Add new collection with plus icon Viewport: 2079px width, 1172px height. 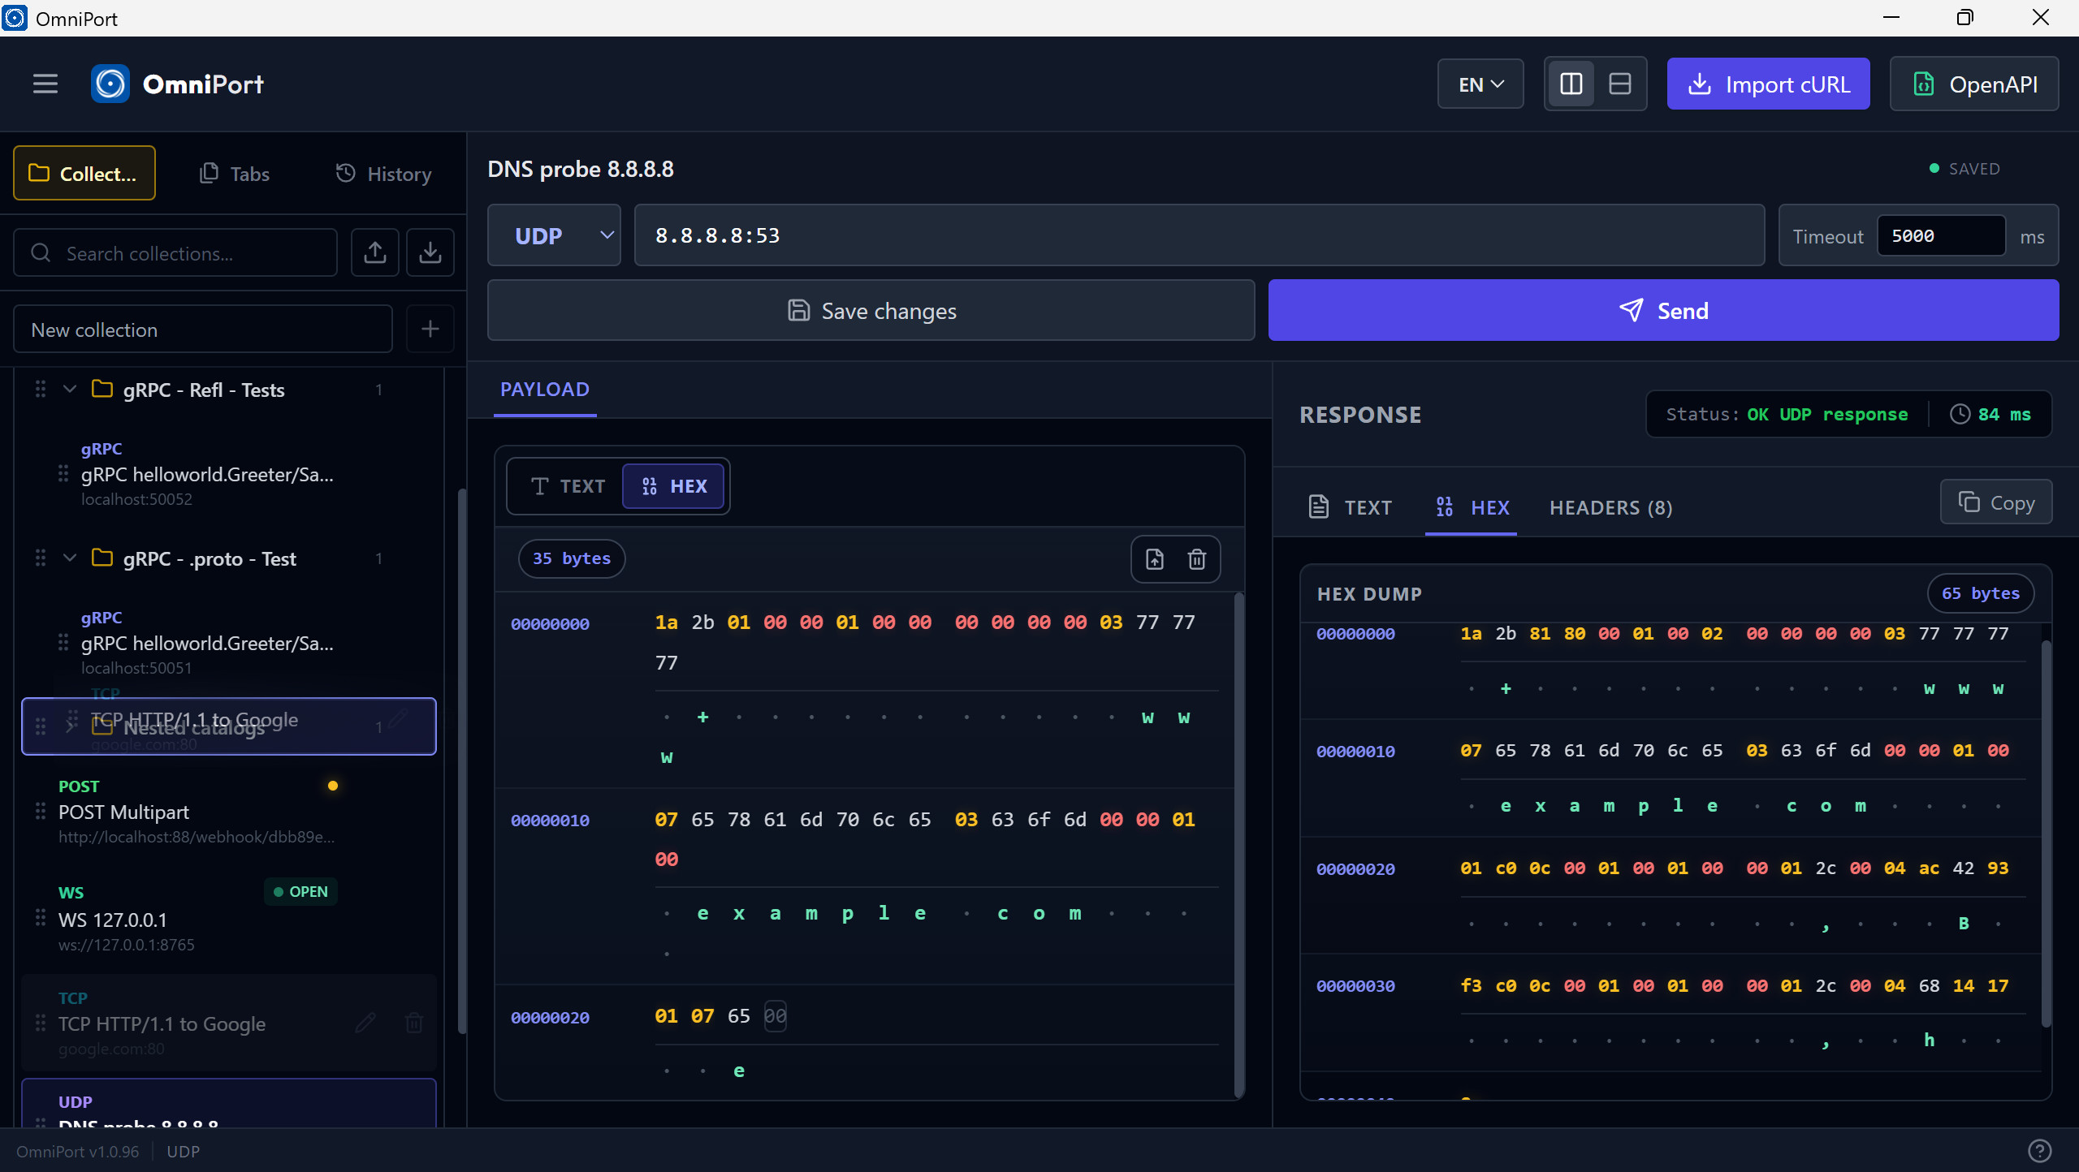[x=430, y=330]
